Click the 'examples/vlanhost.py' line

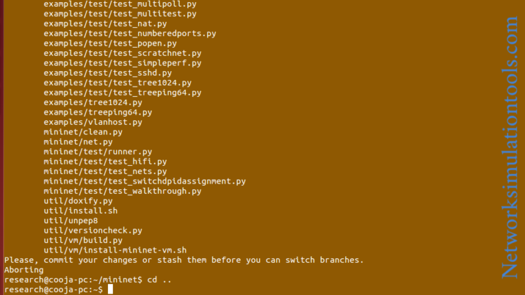point(93,122)
